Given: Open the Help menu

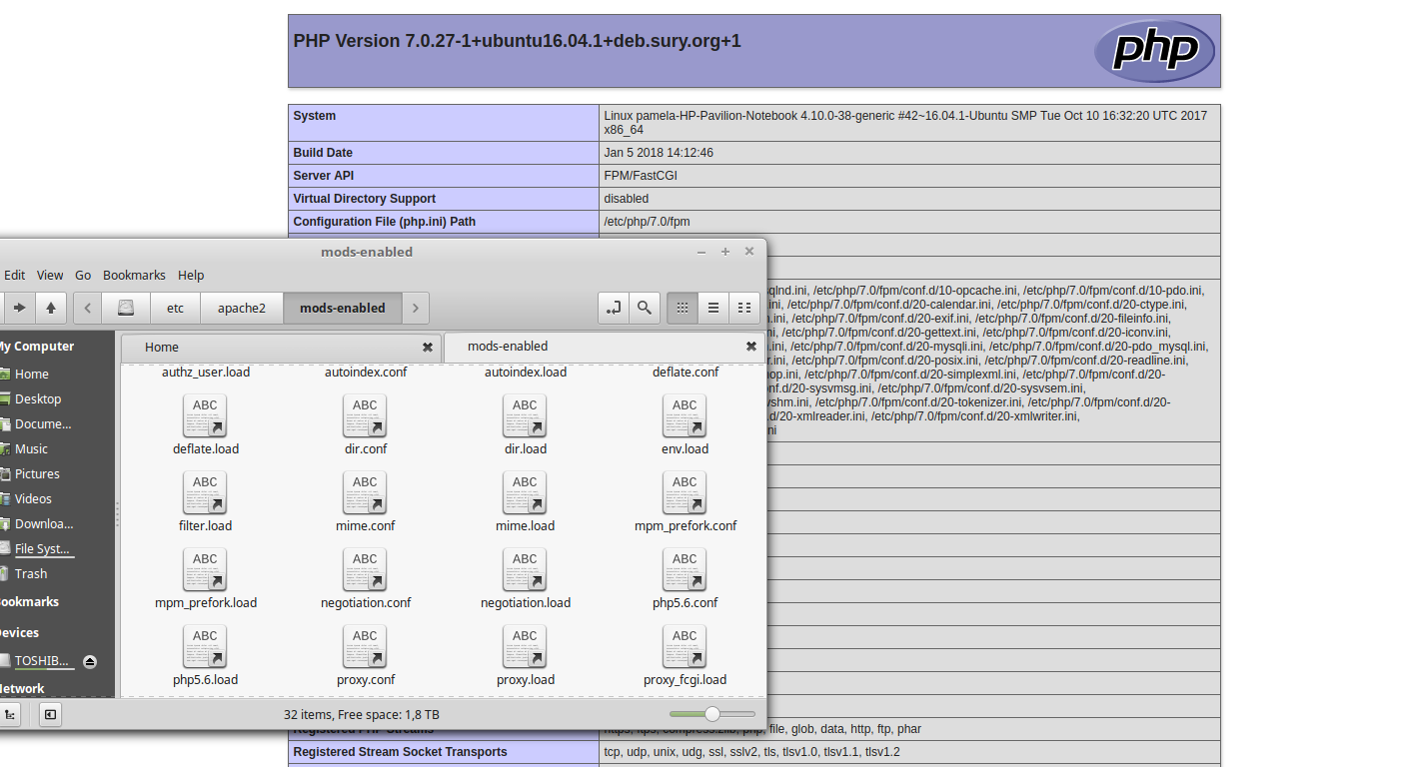Looking at the screenshot, I should (x=191, y=275).
